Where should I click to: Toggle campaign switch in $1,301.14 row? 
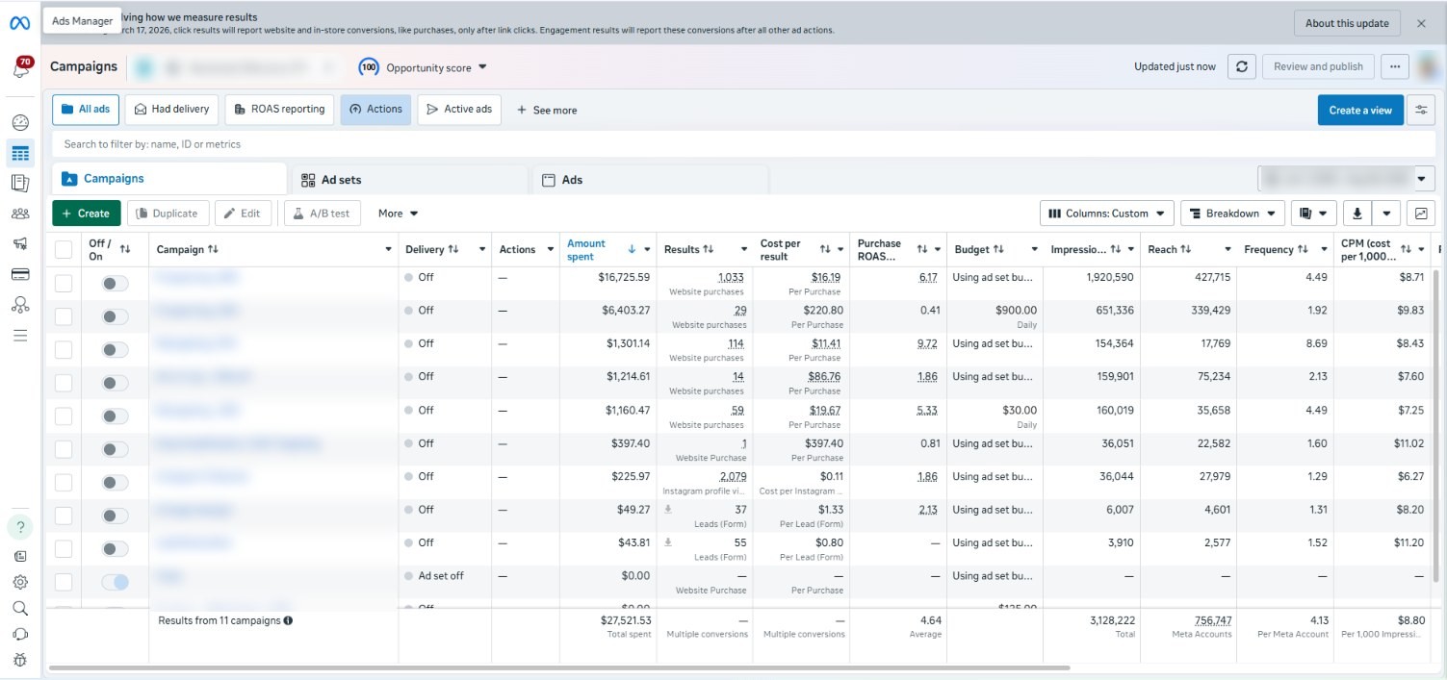click(115, 349)
